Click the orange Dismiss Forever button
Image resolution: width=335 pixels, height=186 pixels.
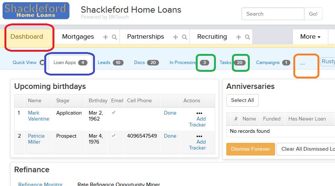(251, 149)
